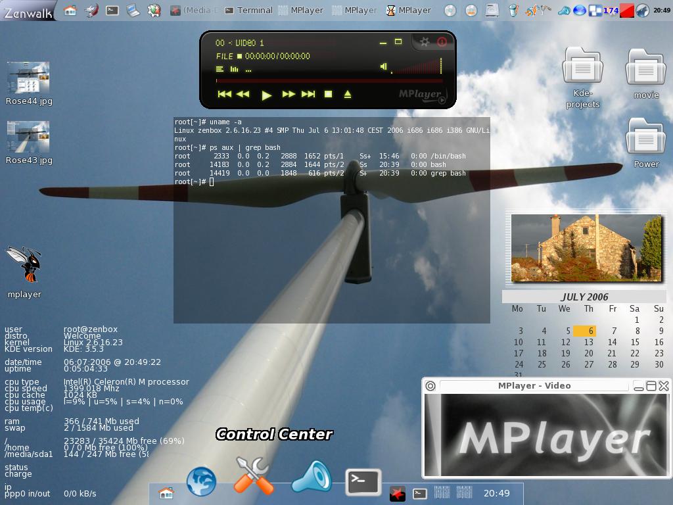Click the play button in MPlayer
Viewport: 673px width, 505px height.
click(x=266, y=95)
